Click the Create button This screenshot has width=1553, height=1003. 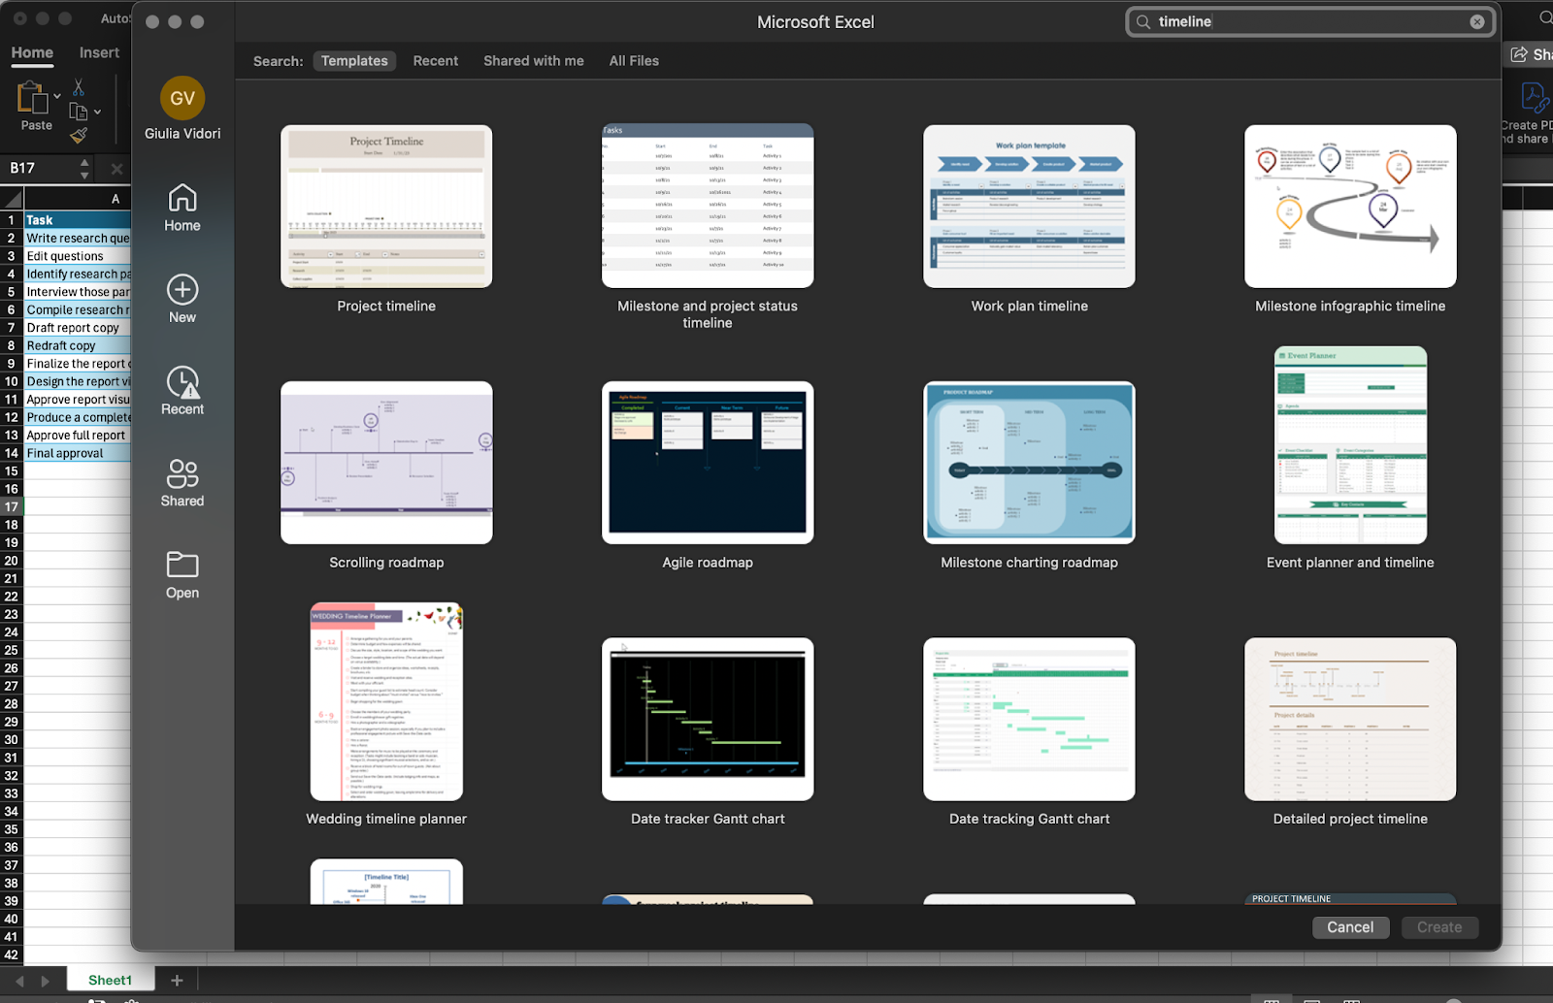click(1439, 927)
